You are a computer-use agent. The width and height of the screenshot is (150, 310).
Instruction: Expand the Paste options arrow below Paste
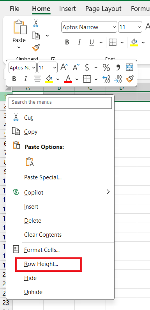coord(19,48)
